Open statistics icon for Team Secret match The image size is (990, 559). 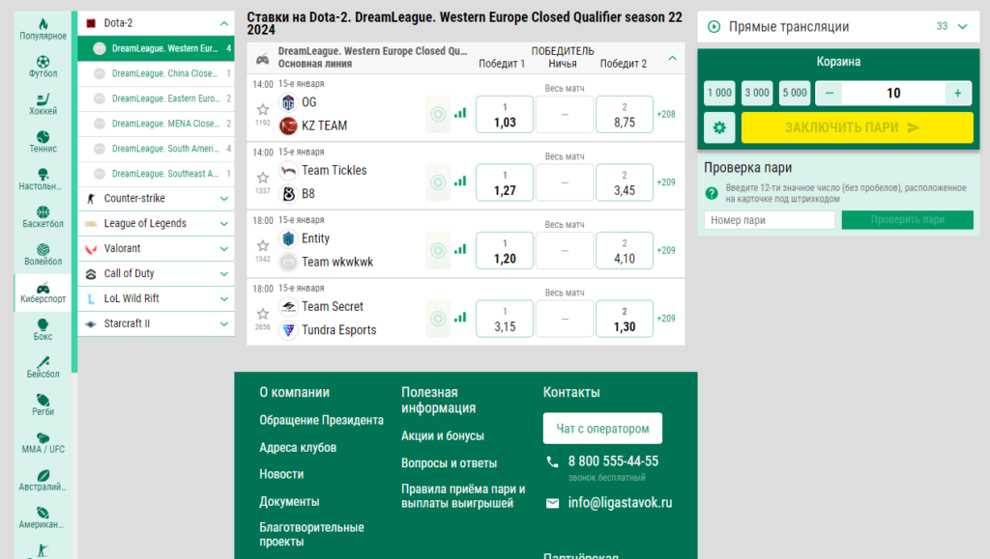click(x=460, y=318)
